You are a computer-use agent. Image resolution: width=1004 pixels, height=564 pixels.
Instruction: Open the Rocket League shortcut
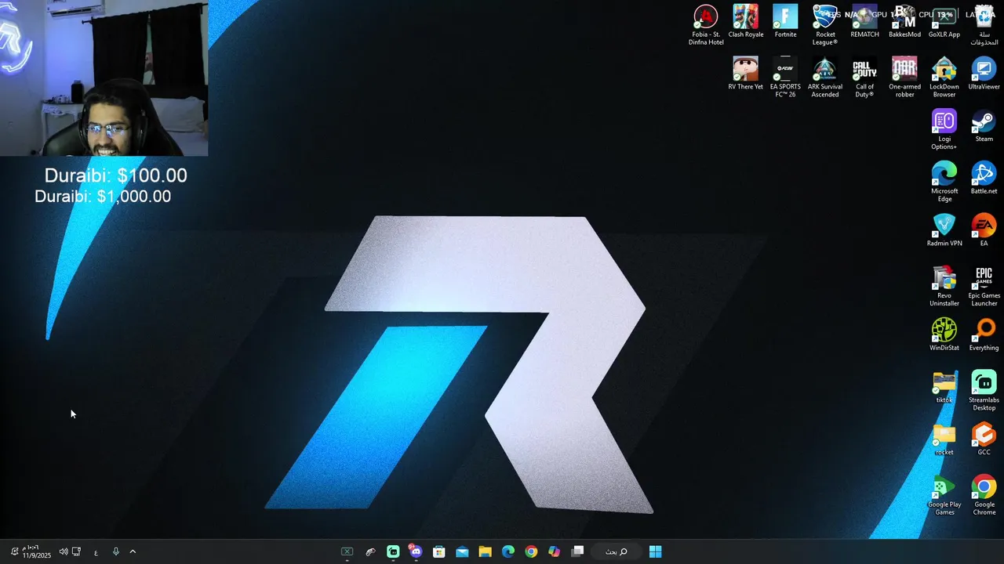click(825, 24)
